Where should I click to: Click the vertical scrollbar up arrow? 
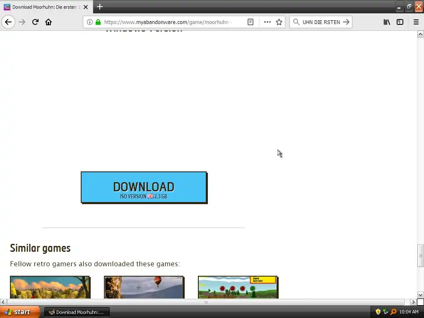[420, 34]
